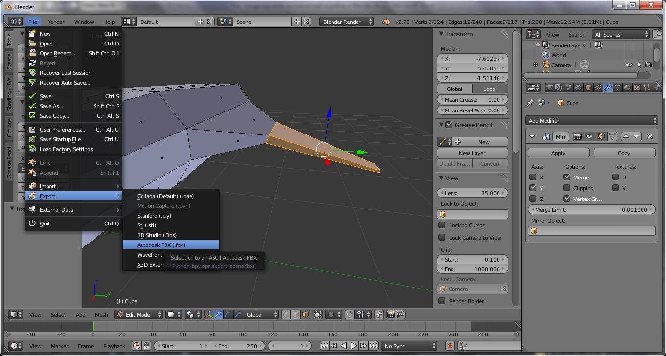Collapse the Transform panel
Screen dimensions: 666x356
coord(441,34)
